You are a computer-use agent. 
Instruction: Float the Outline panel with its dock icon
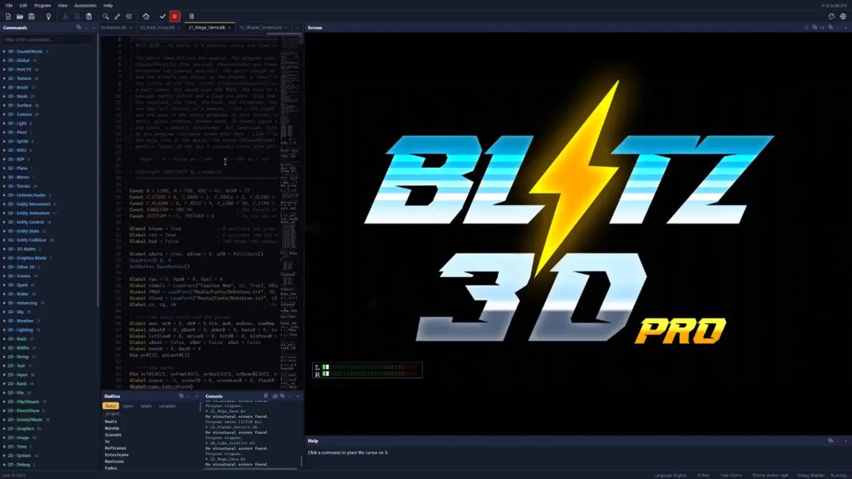181,396
